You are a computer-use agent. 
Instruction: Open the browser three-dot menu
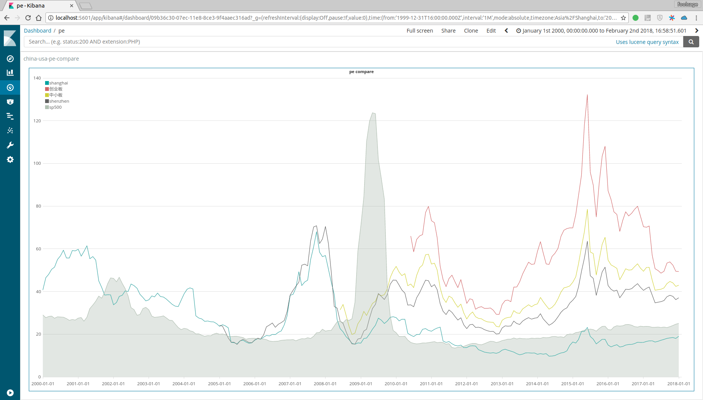pos(696,18)
